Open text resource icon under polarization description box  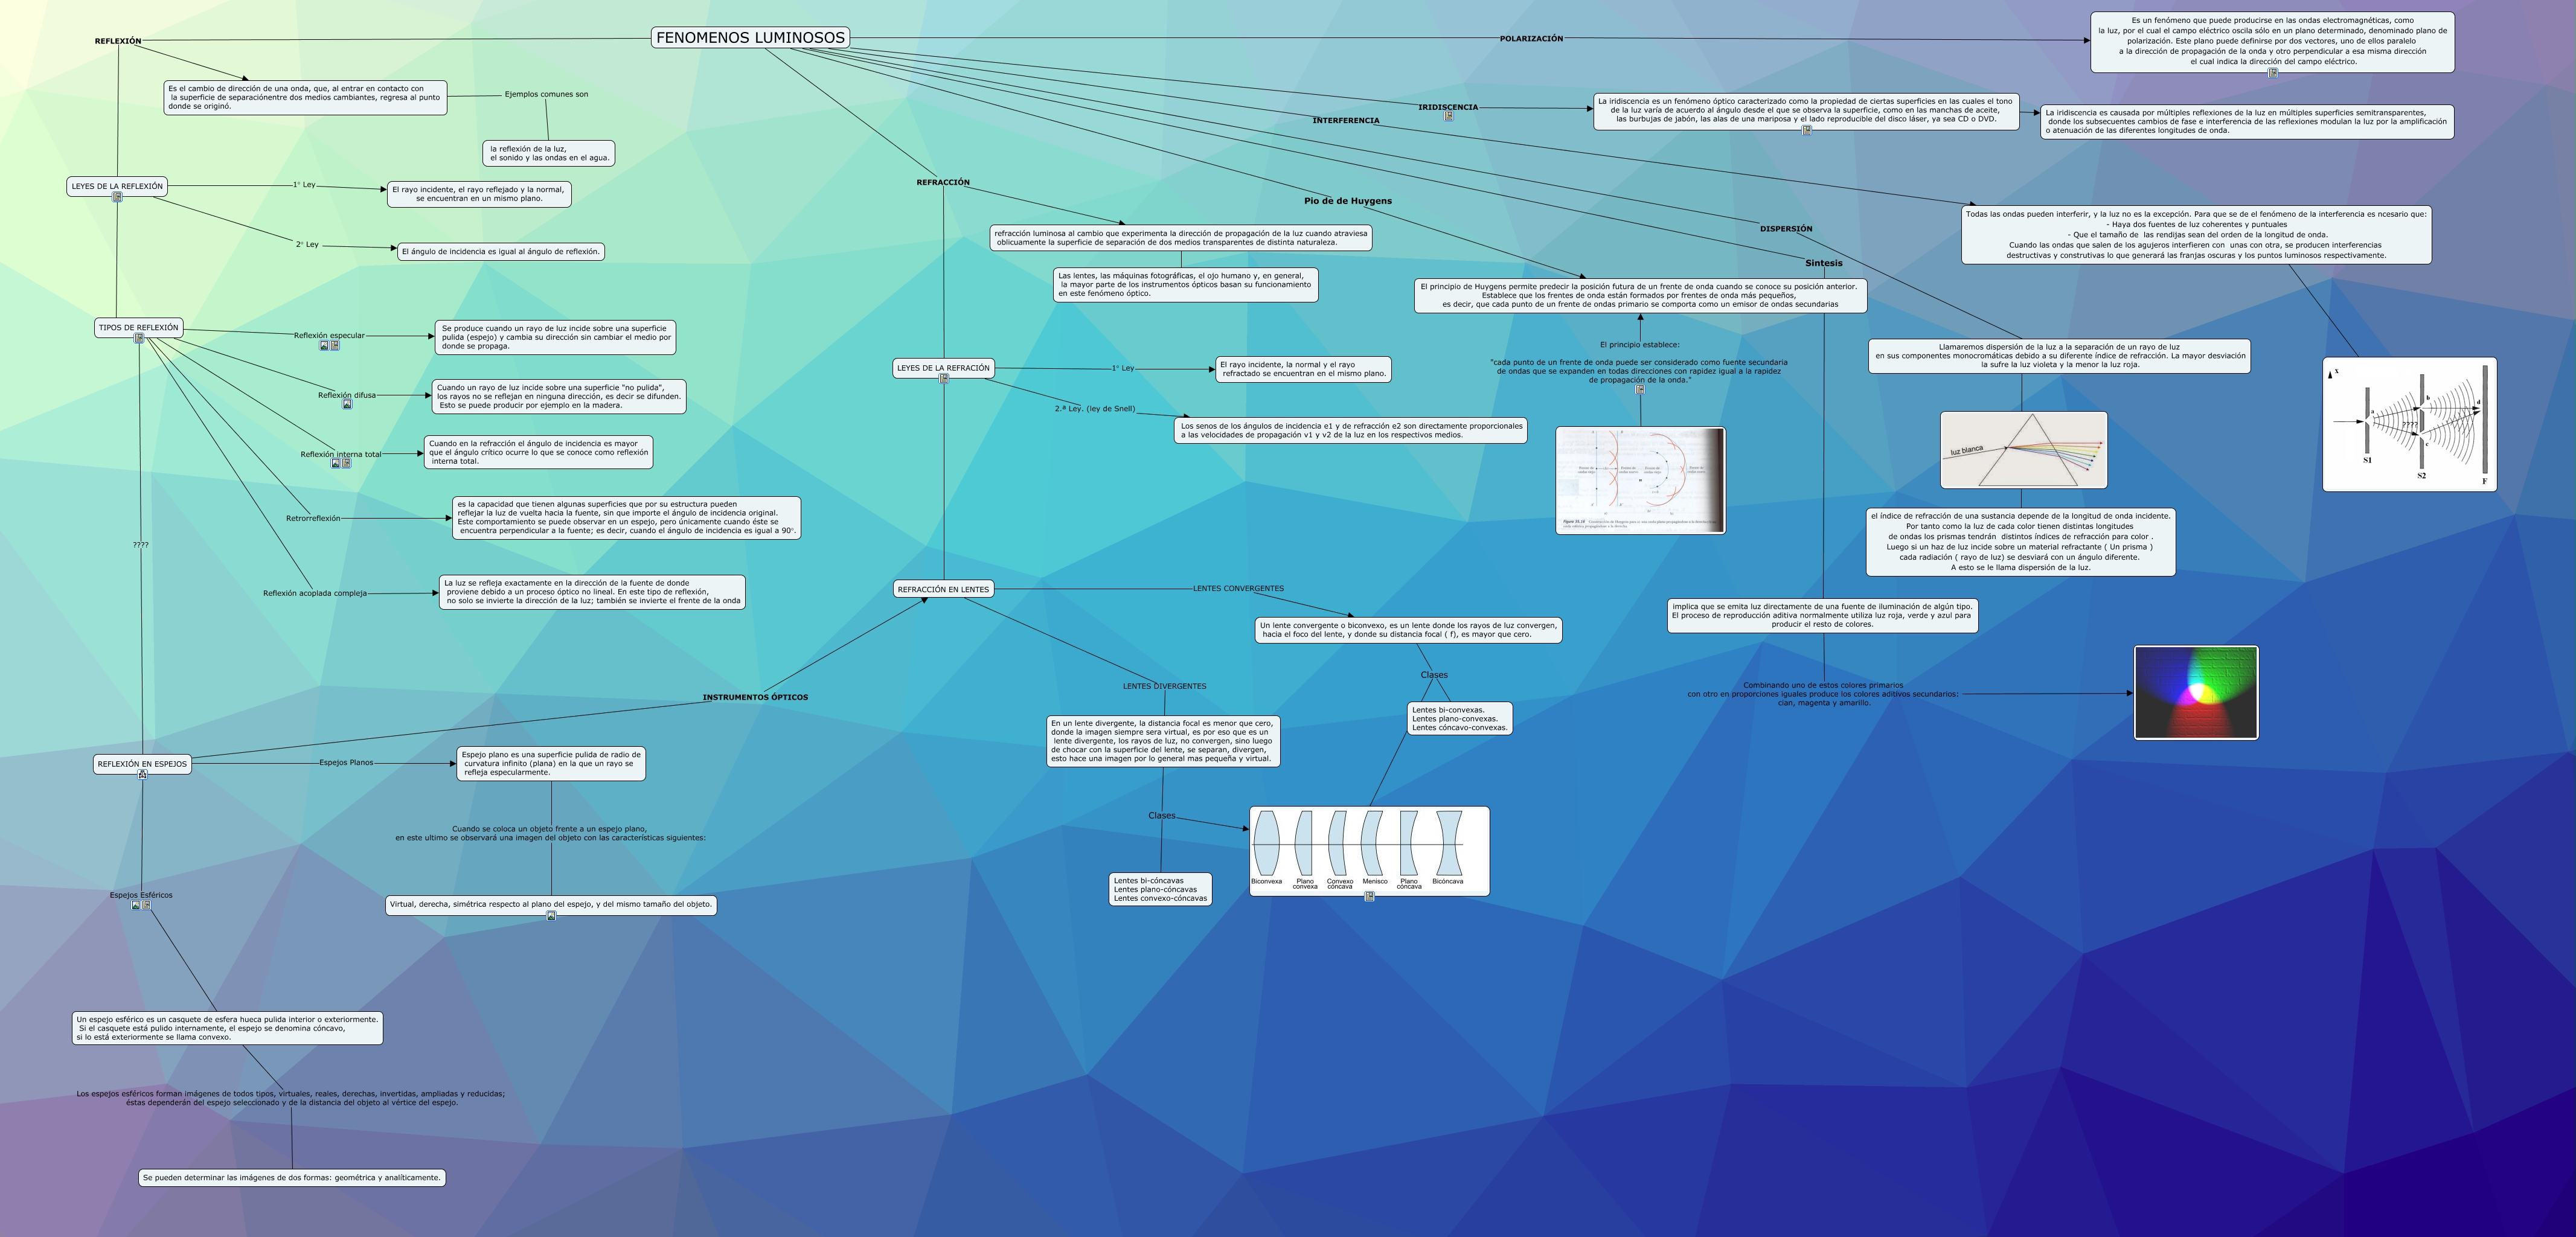tap(2273, 73)
